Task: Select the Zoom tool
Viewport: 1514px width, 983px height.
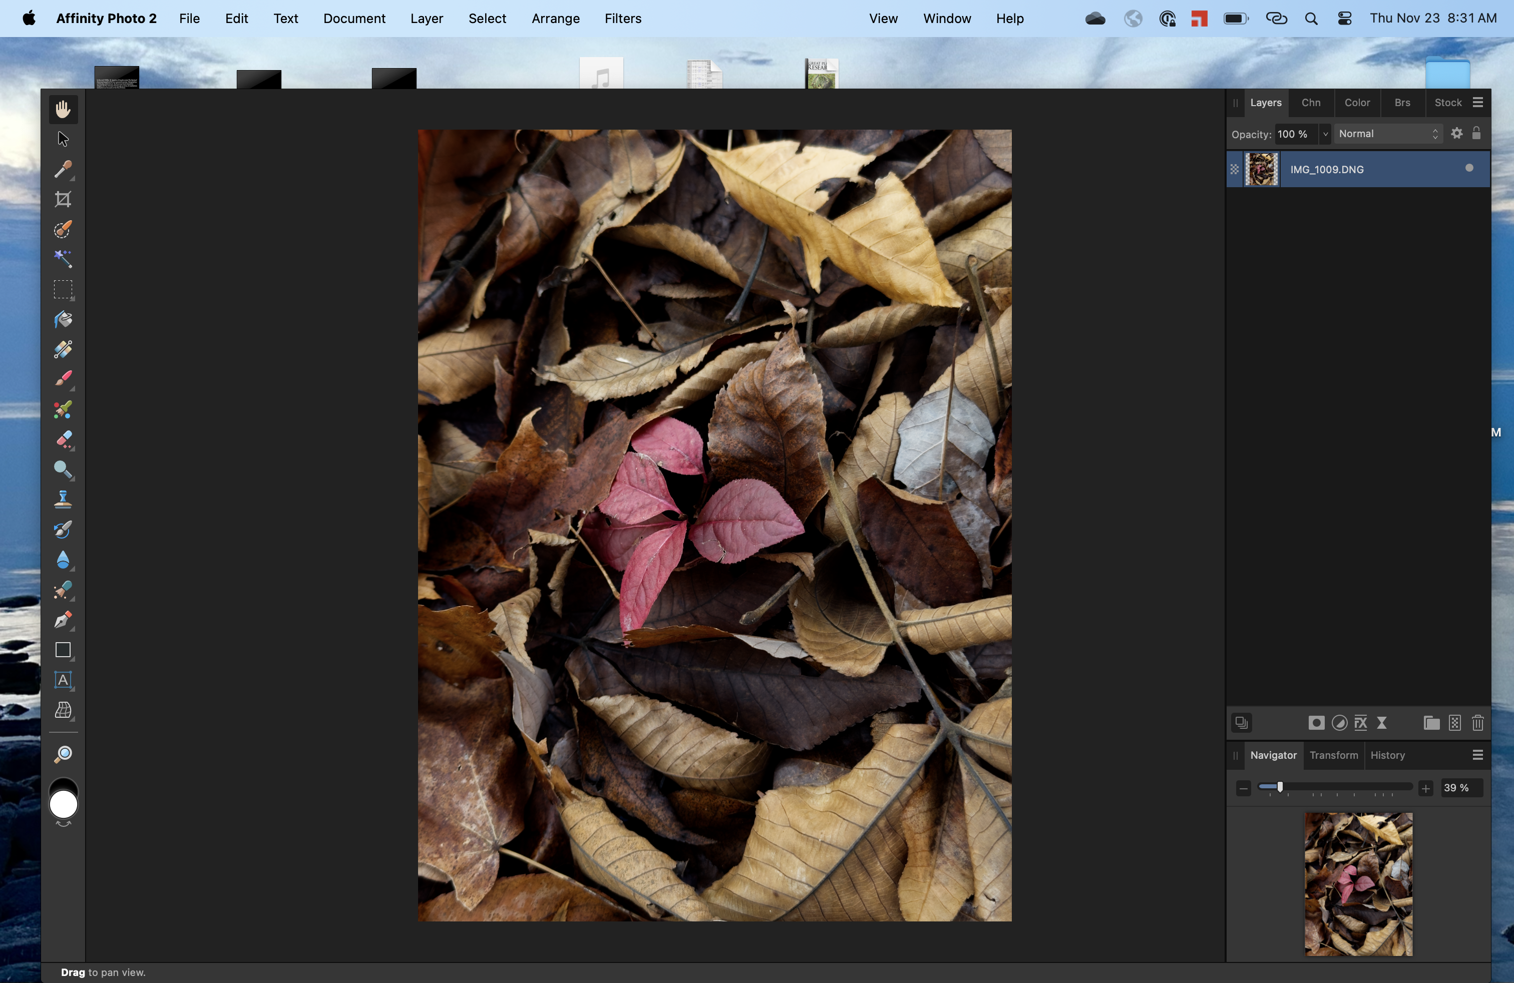Action: (63, 755)
